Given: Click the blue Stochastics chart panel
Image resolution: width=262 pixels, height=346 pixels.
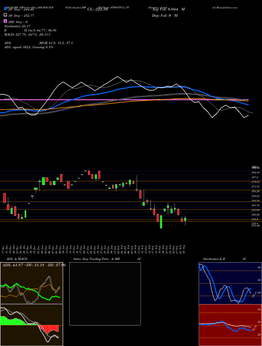Looking at the screenshot, I should coord(230,283).
